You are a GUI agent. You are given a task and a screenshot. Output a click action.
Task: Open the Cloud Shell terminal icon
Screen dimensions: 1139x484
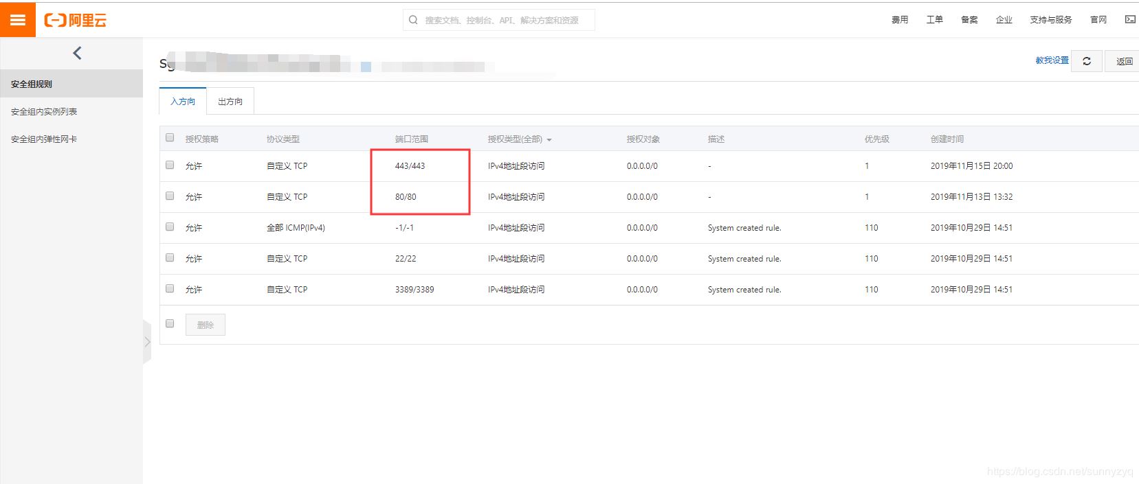pos(1129,20)
